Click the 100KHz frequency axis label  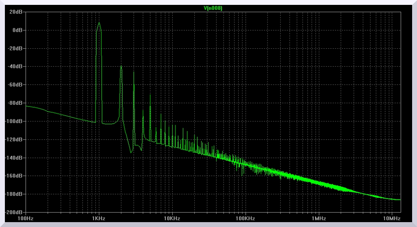point(245,218)
